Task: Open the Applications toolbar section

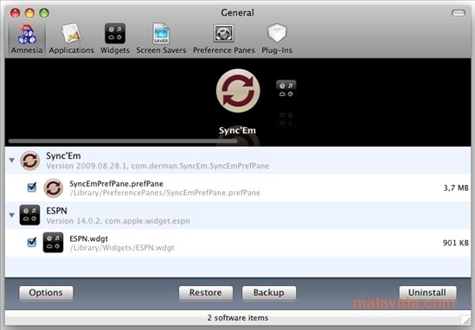Action: click(71, 39)
